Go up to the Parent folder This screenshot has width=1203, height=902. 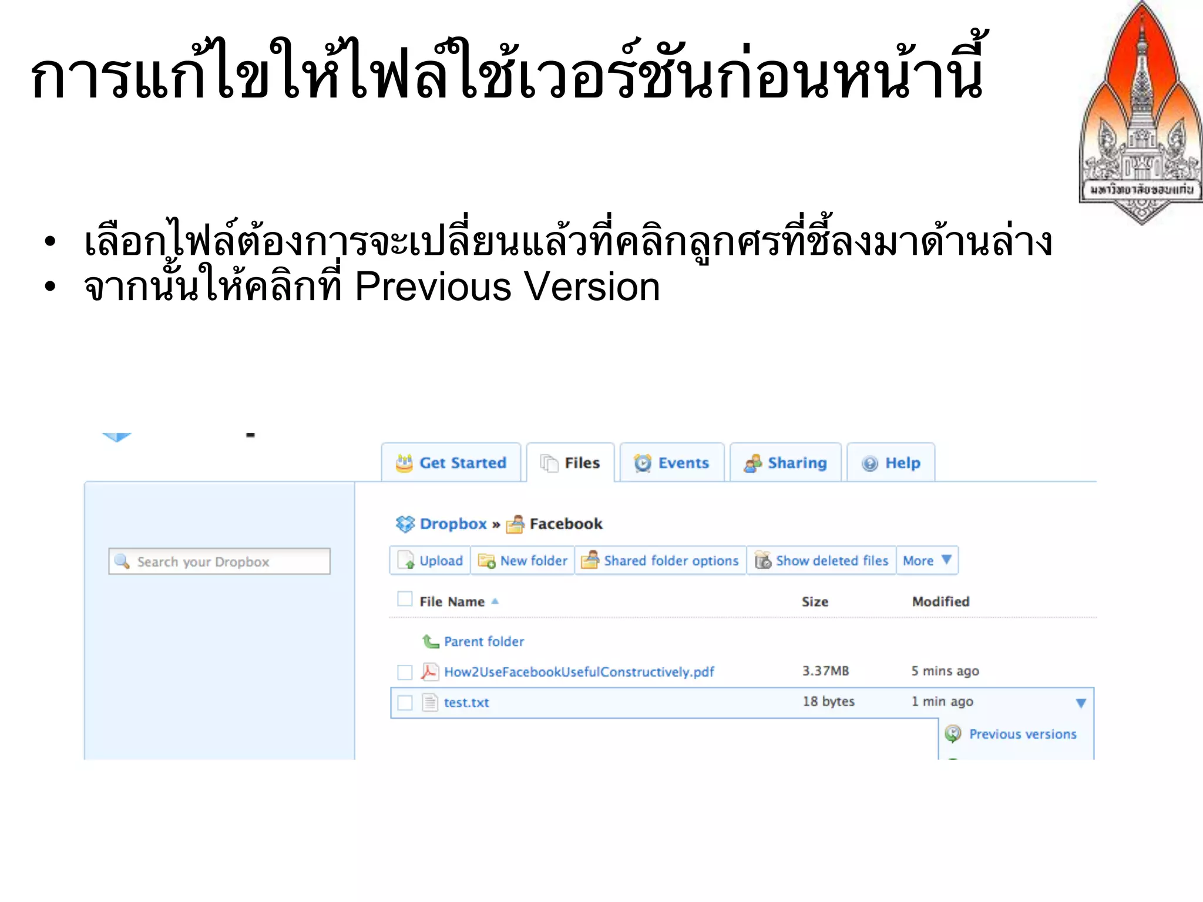484,642
